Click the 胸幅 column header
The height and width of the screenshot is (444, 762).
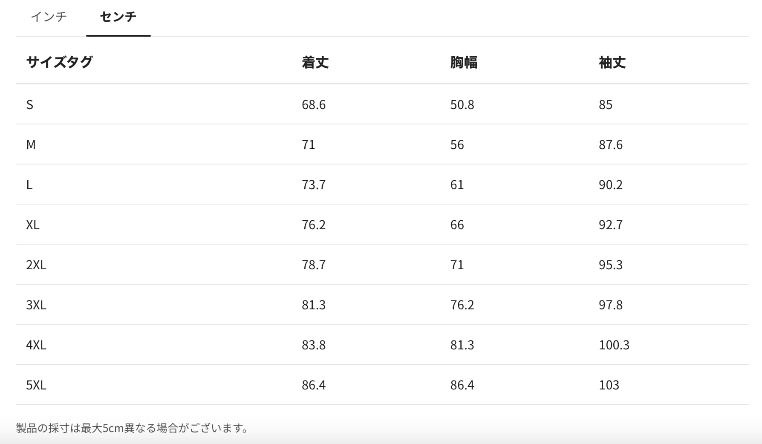(463, 63)
